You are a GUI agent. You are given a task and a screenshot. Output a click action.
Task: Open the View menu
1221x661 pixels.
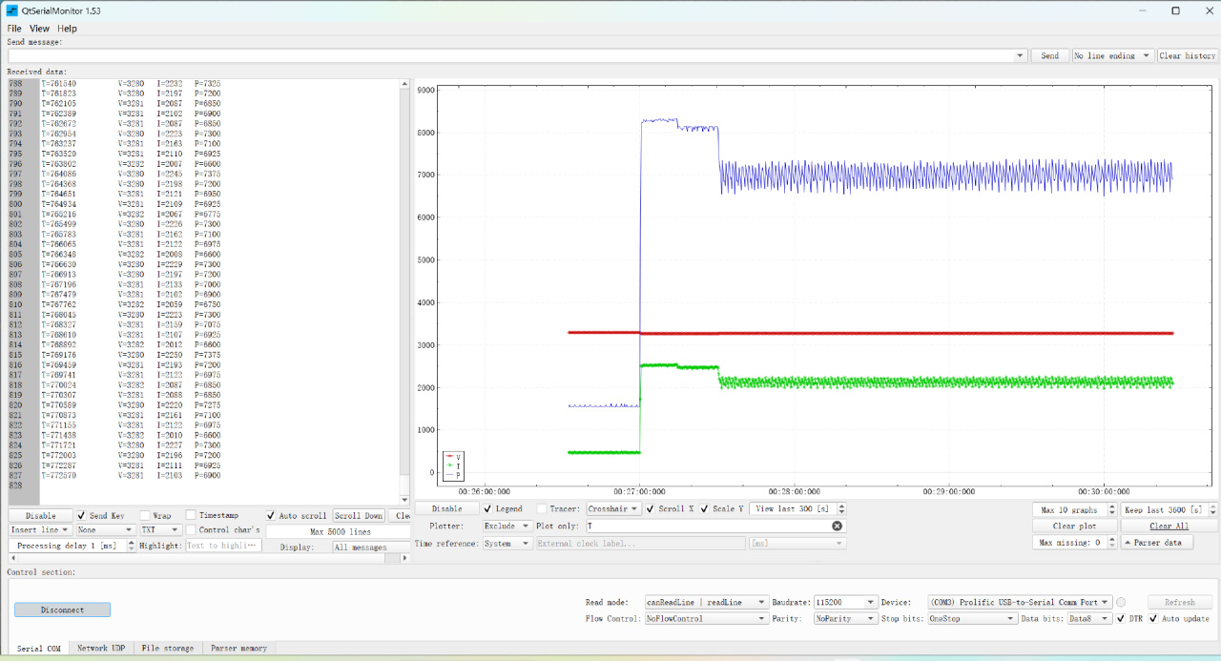pyautogui.click(x=39, y=29)
